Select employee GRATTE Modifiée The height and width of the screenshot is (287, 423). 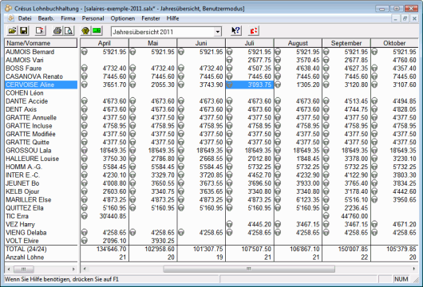pos(41,134)
